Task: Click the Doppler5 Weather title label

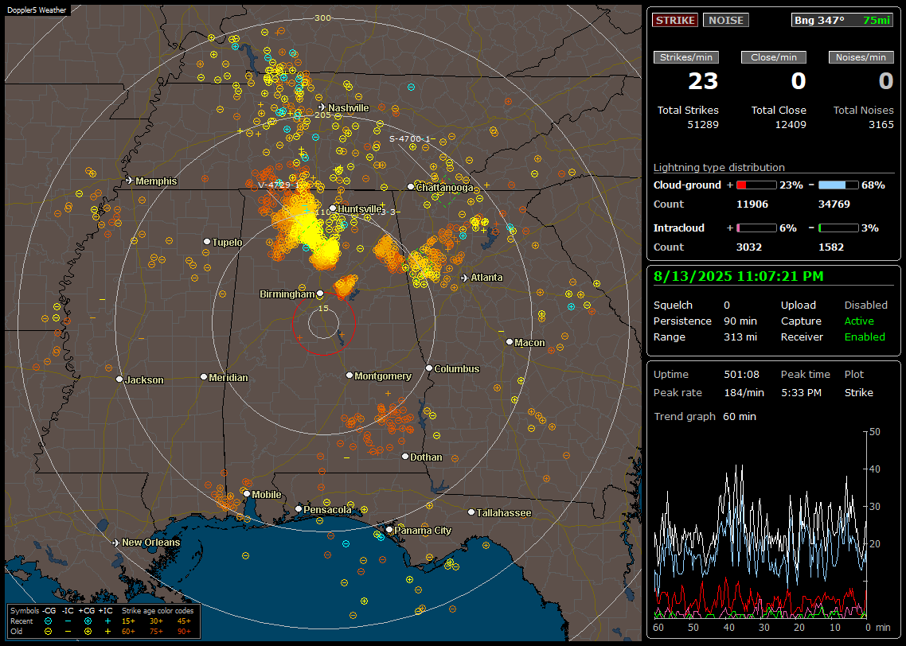Action: pyautogui.click(x=37, y=10)
